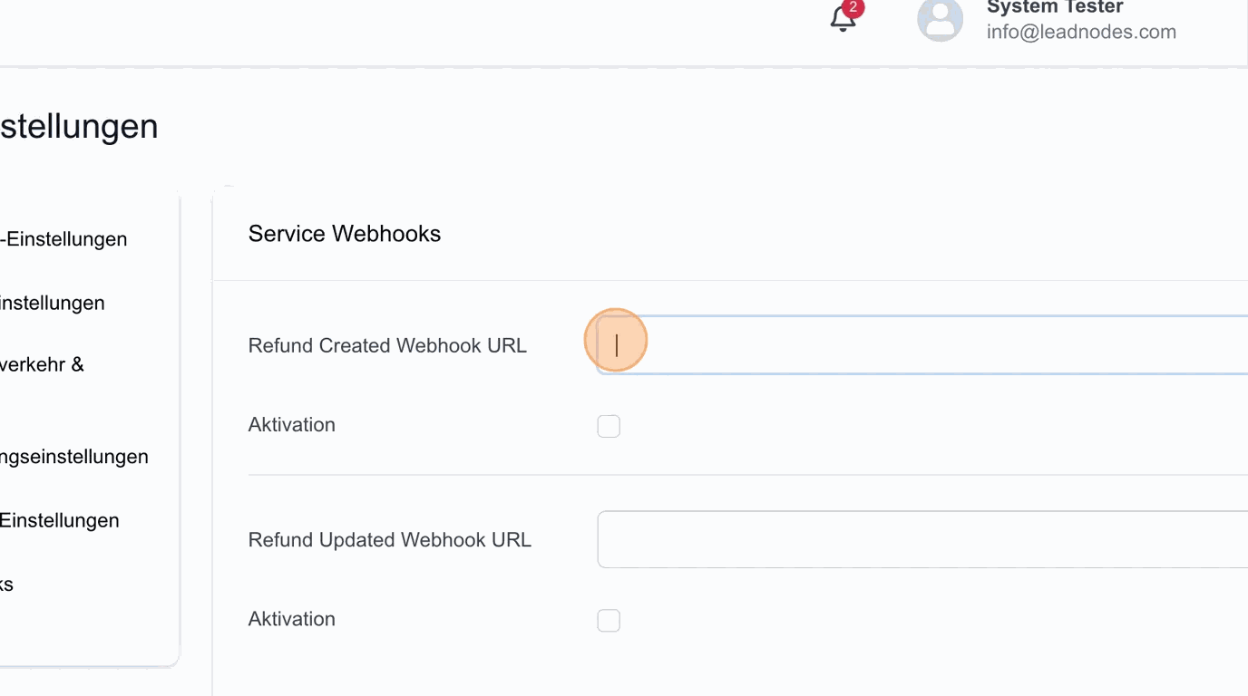Focus the Refund Created Webhook URL field
The image size is (1248, 696).
pyautogui.click(x=922, y=345)
